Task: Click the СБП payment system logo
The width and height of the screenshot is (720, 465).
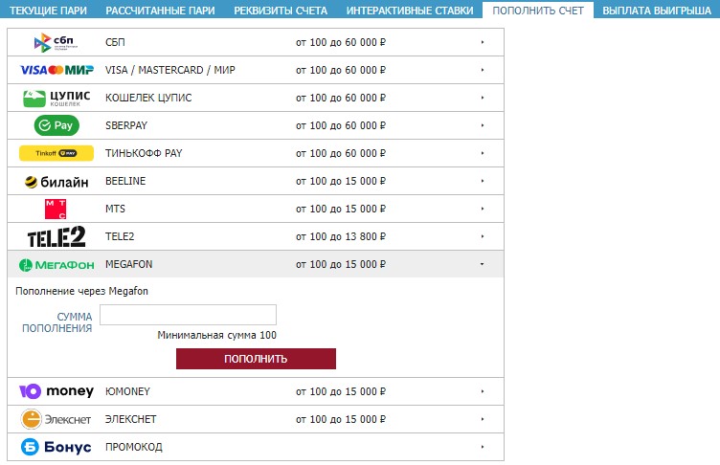Action: 56,42
